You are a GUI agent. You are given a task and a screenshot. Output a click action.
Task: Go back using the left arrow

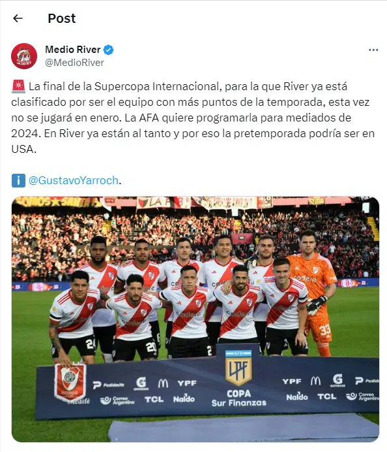[x=18, y=18]
